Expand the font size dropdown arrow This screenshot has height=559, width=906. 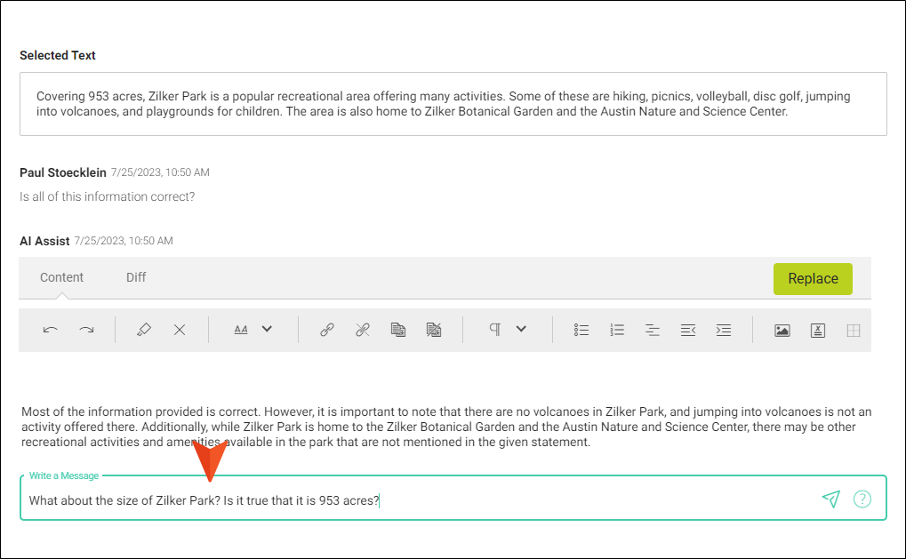pos(267,329)
